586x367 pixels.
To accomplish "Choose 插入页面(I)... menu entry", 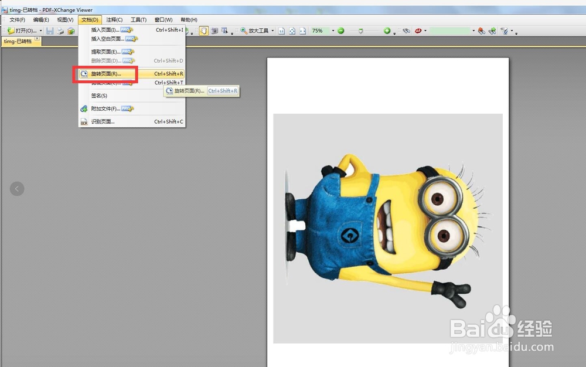I will [131, 30].
